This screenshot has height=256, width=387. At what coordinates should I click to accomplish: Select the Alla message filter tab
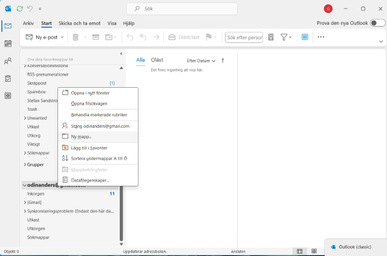click(x=140, y=60)
